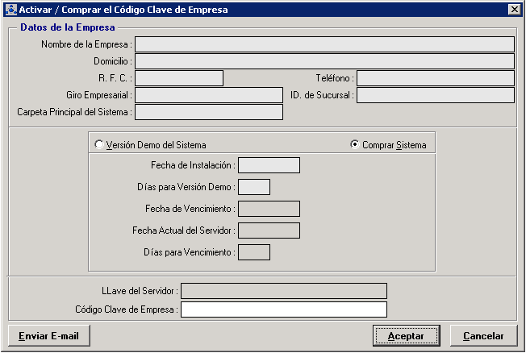526x353 pixels.
Task: Focus the Días para Versión Demo field
Action: [x=254, y=187]
